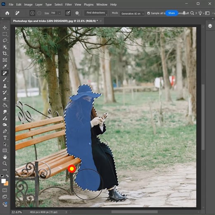Click the generative image icon at toolbar bottom

[x=5, y=204]
